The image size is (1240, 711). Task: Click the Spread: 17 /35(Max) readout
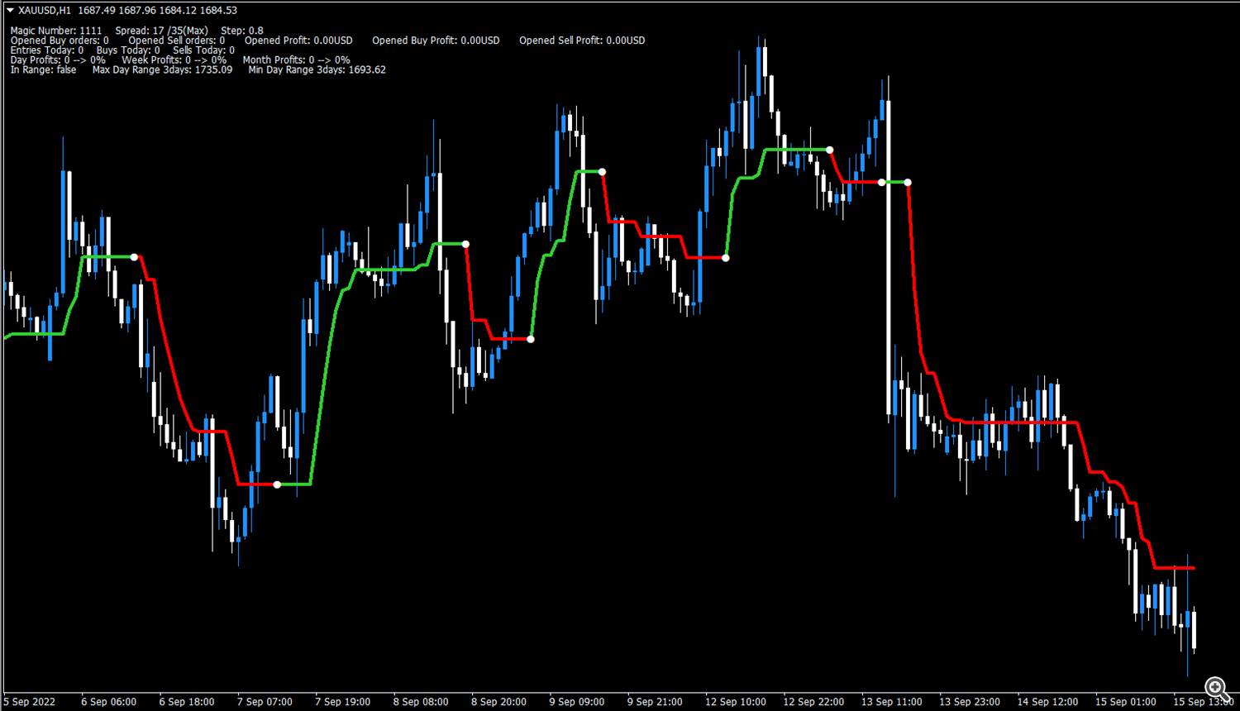pyautogui.click(x=162, y=31)
